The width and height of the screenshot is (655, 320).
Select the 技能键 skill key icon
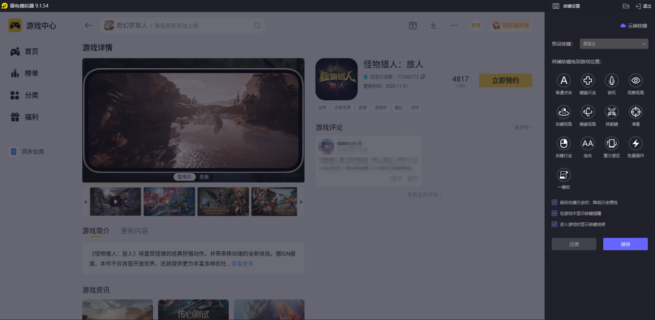pos(612,112)
